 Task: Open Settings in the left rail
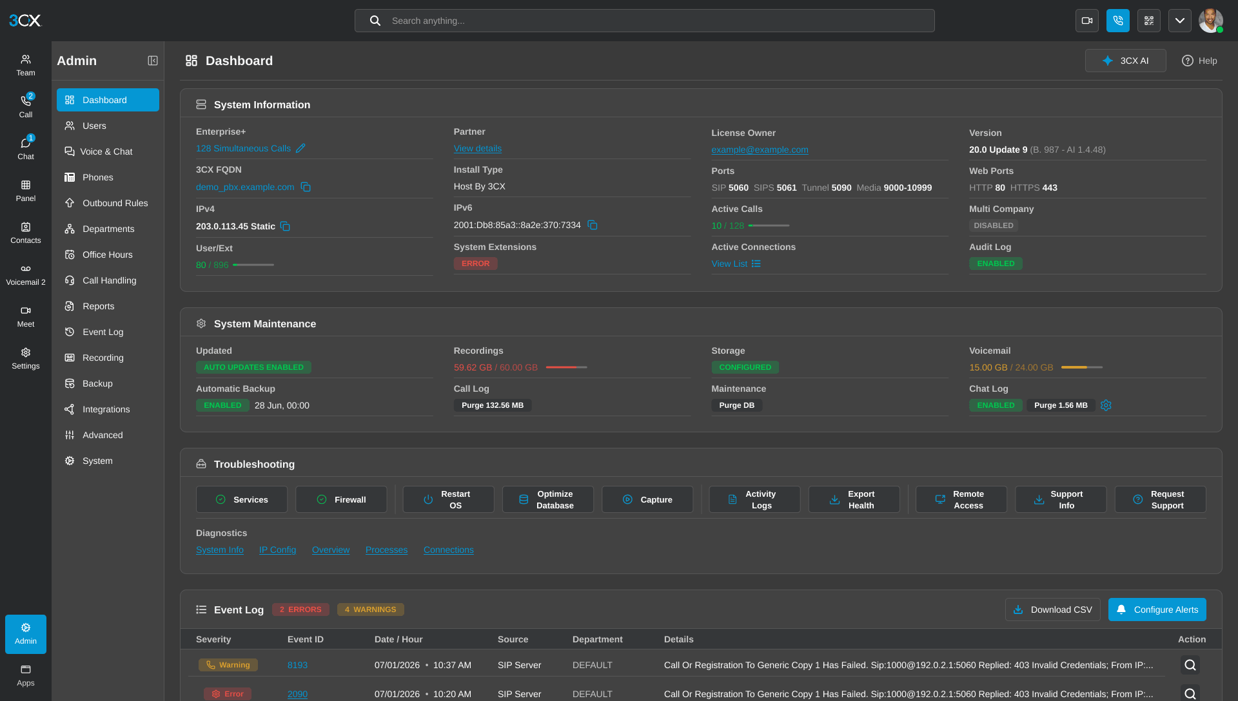pos(26,358)
